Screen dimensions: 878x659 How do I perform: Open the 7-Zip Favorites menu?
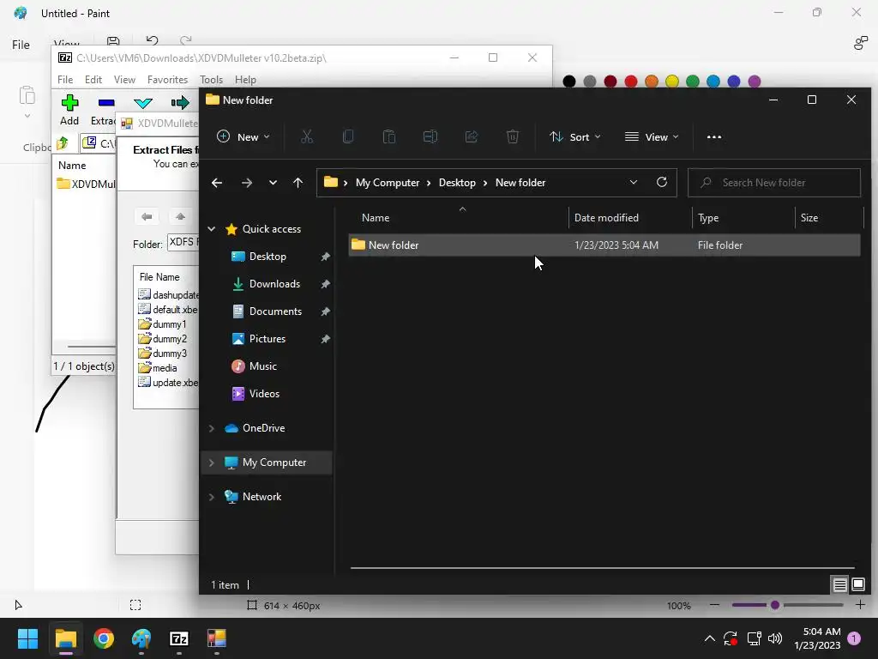[167, 80]
